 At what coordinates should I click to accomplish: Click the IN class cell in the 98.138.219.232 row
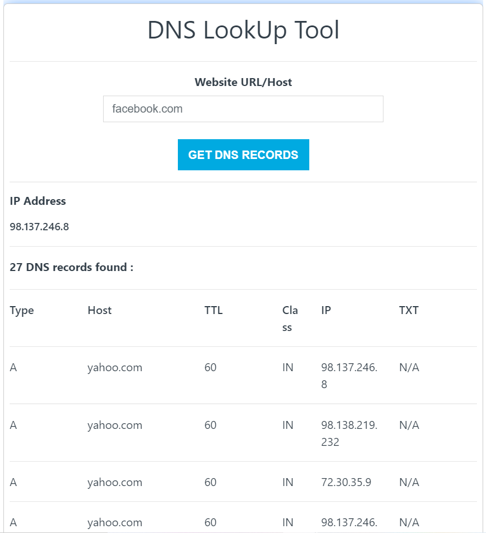288,425
